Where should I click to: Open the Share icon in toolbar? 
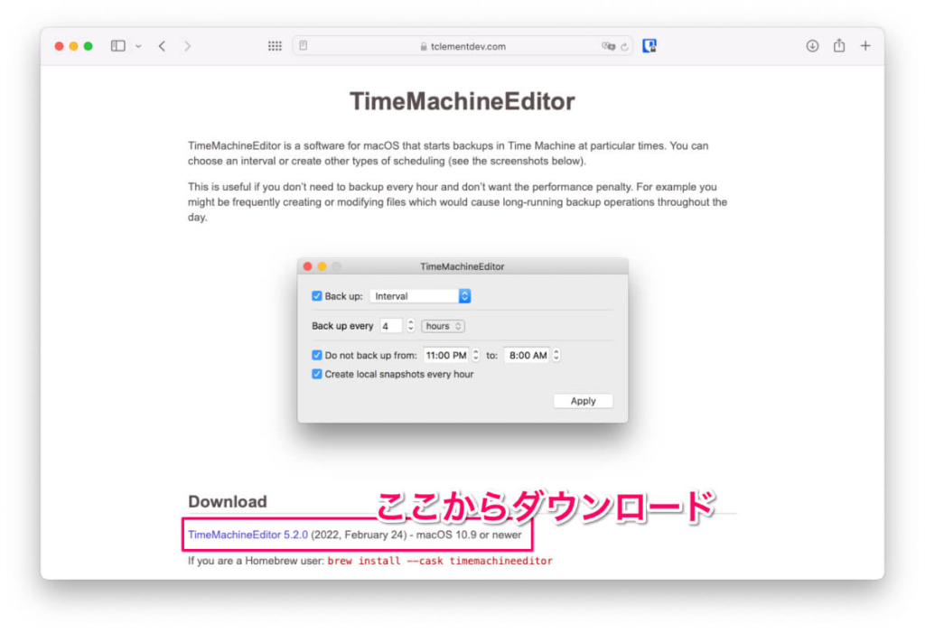[839, 45]
